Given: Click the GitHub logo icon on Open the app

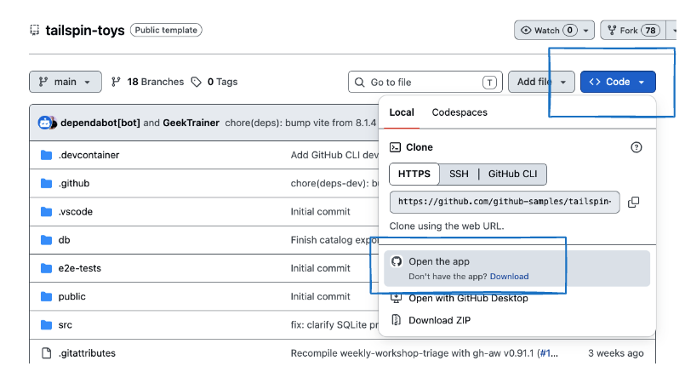Looking at the screenshot, I should tap(397, 261).
